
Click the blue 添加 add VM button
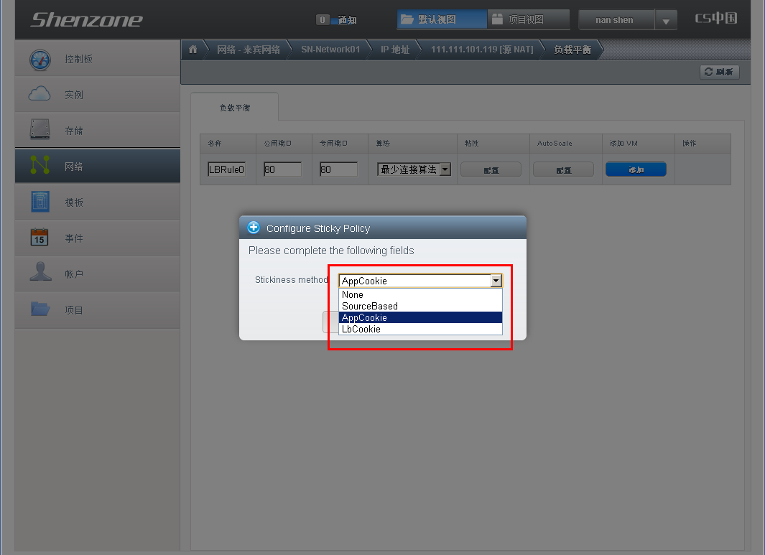[636, 169]
